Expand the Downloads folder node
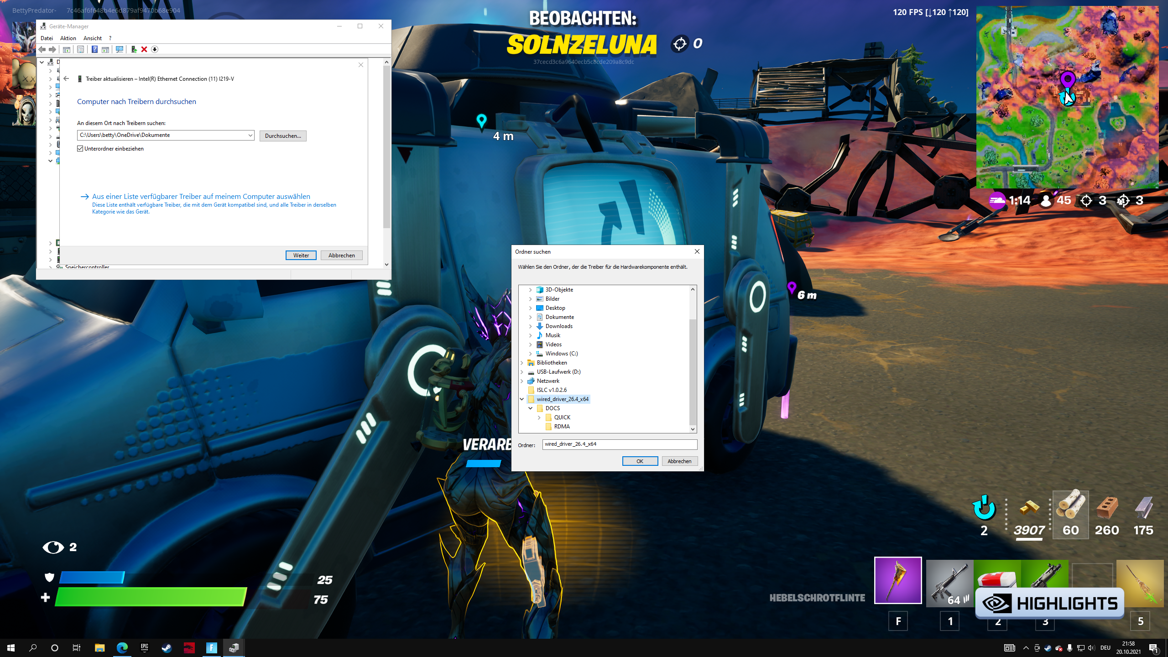 [x=531, y=326]
